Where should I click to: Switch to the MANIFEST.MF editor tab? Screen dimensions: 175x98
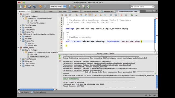point(108,11)
